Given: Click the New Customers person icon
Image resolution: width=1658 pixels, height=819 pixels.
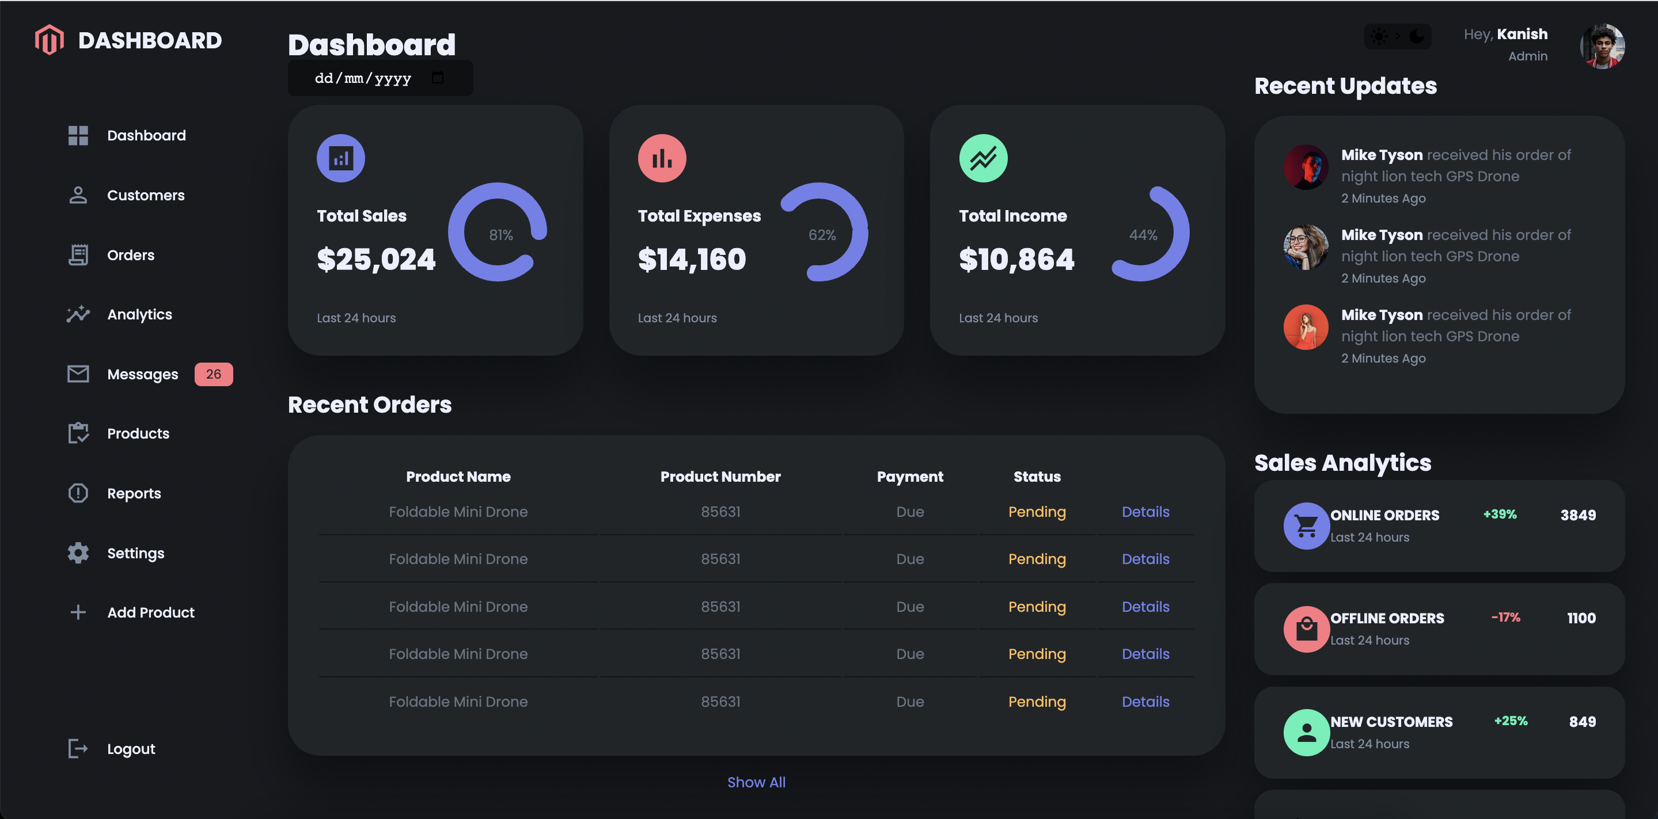Looking at the screenshot, I should tap(1306, 732).
